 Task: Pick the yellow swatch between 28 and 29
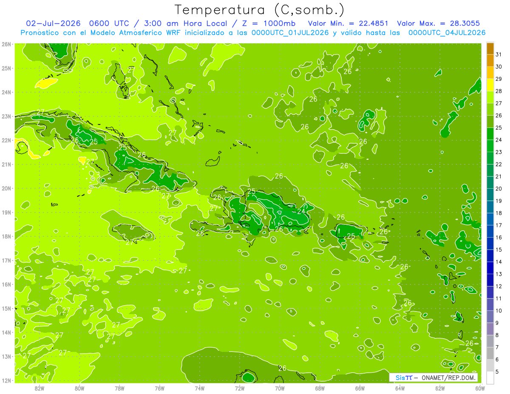pyautogui.click(x=490, y=85)
